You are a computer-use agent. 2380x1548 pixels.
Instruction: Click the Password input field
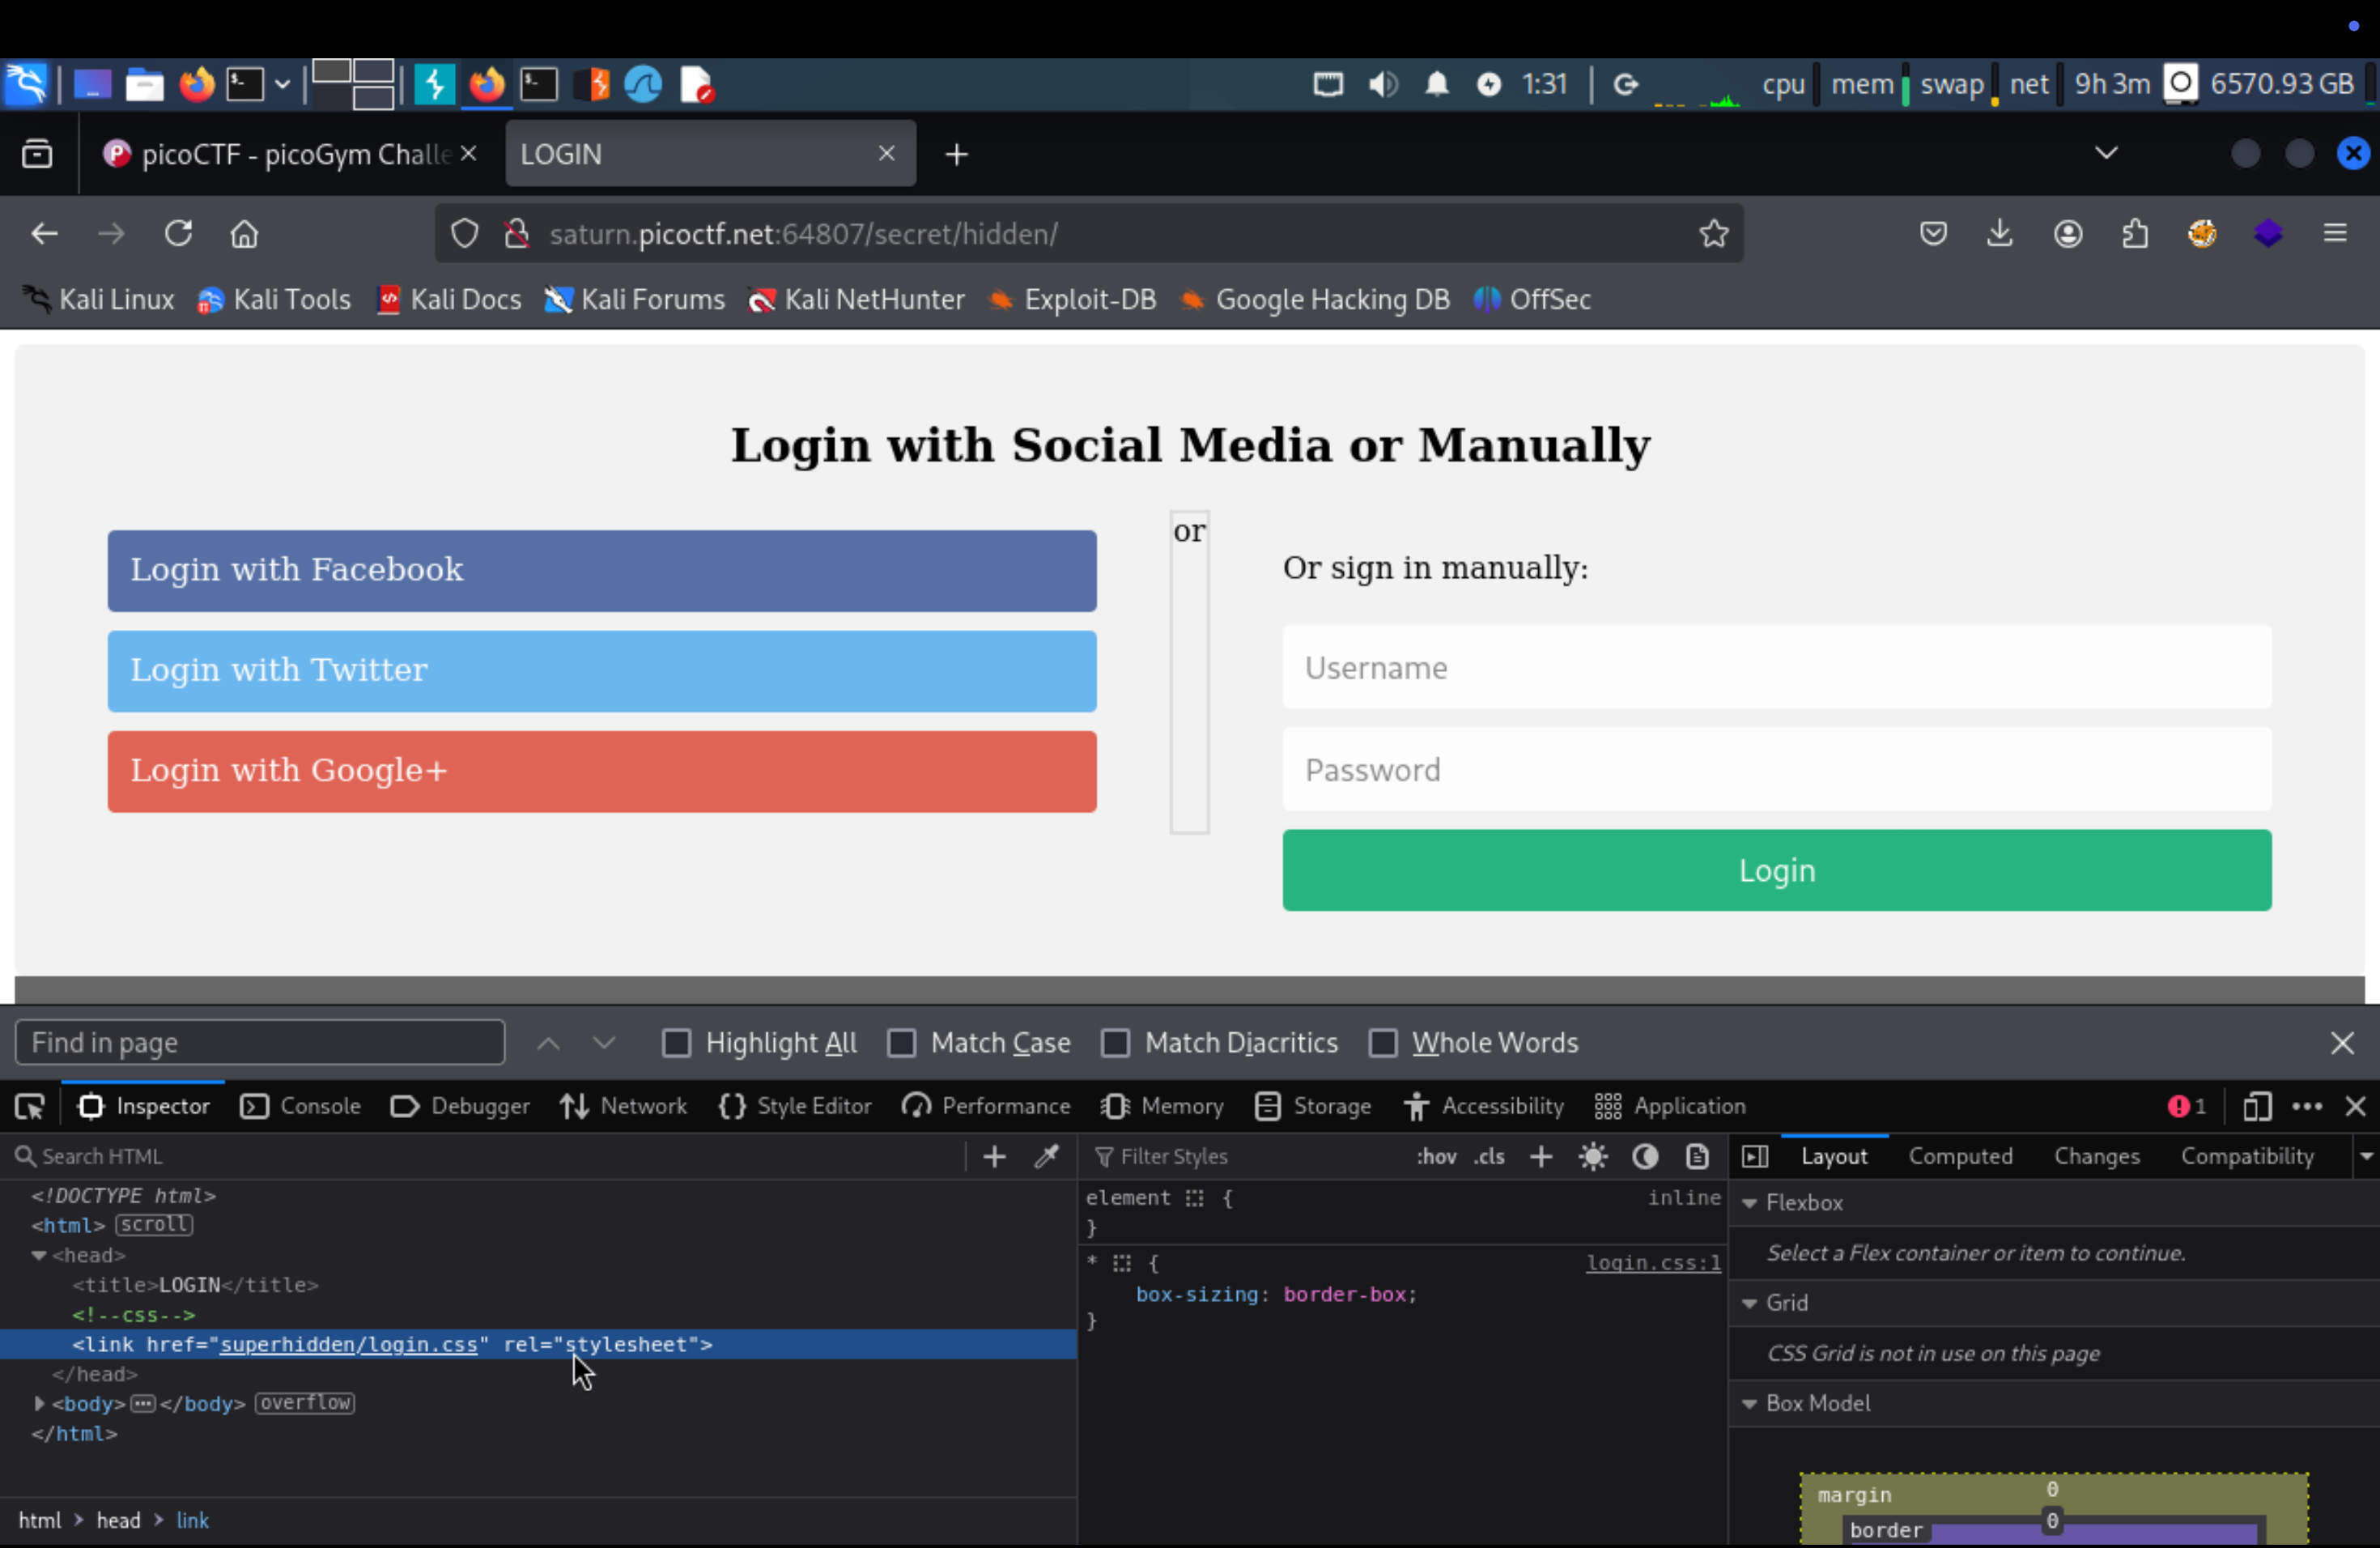[x=1777, y=770]
